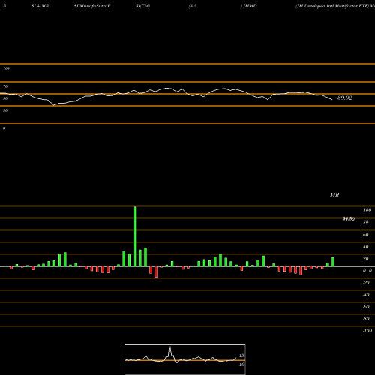Screen dimensions: 375x375
Task: Click the mini chart label 15
Action: 241,355
